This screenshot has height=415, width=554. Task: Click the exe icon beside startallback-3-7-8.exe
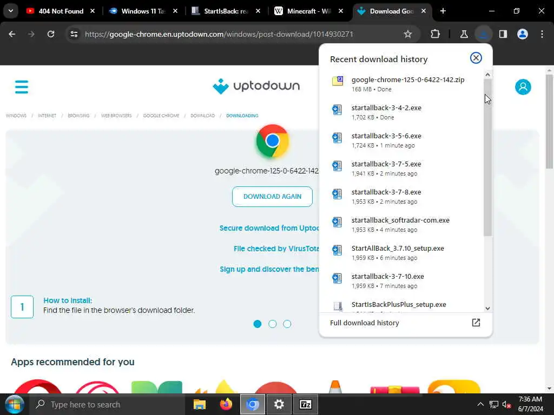(x=337, y=194)
